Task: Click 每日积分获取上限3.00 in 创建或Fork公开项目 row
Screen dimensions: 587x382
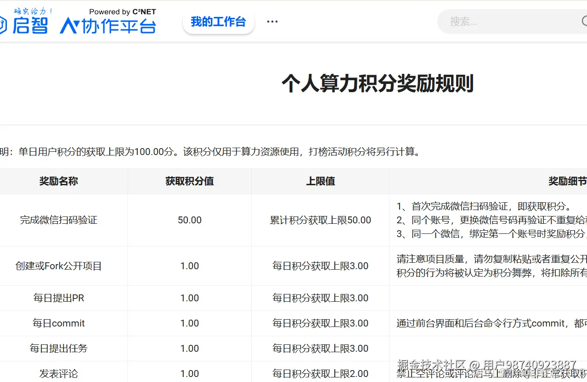Action: click(321, 266)
